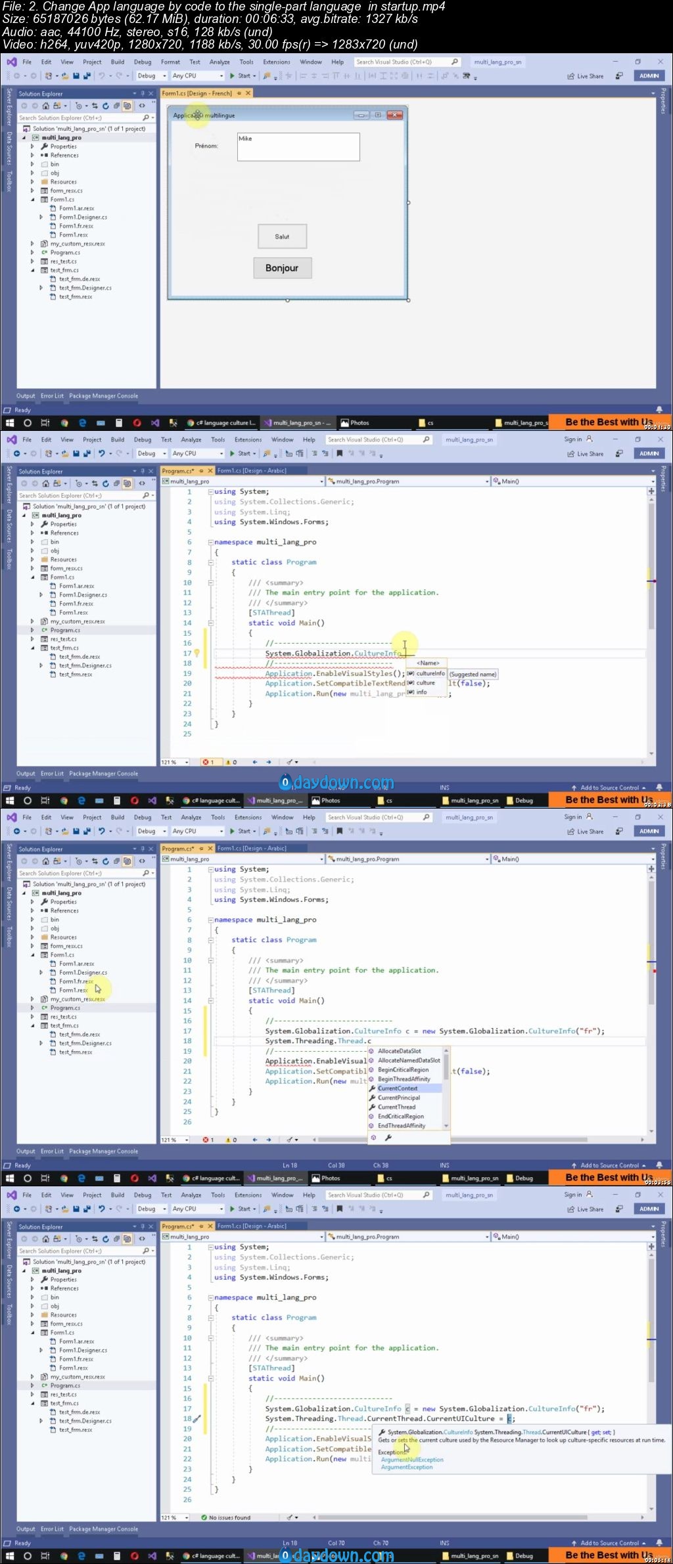Pin the Form1.cs [Design - French] tab
This screenshot has width=673, height=1564.
click(239, 93)
